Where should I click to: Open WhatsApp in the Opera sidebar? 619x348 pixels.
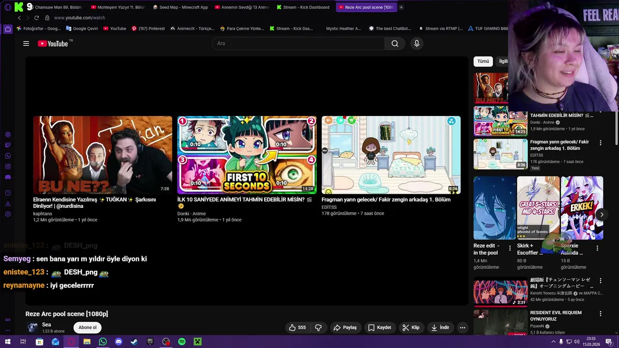8,156
